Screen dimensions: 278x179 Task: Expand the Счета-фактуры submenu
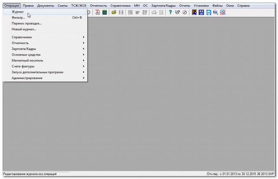[x=45, y=67]
